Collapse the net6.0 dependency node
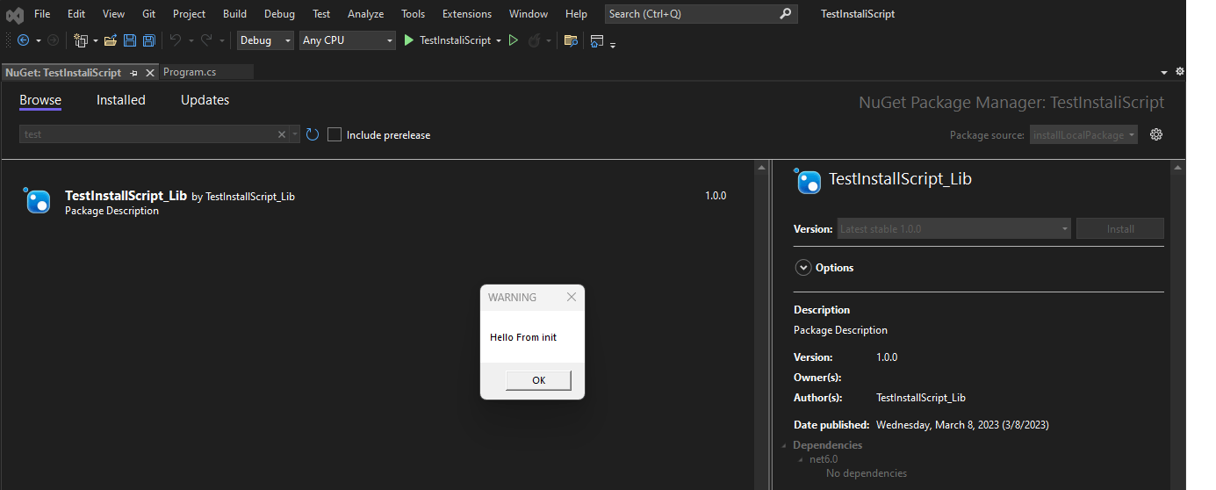Viewport: 1216px width, 490px height. (801, 459)
